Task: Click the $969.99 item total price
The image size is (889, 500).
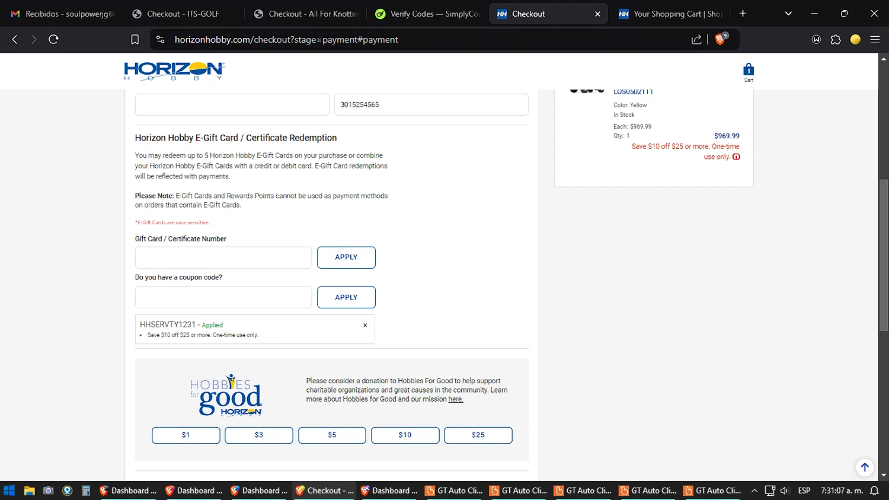Action: (727, 136)
